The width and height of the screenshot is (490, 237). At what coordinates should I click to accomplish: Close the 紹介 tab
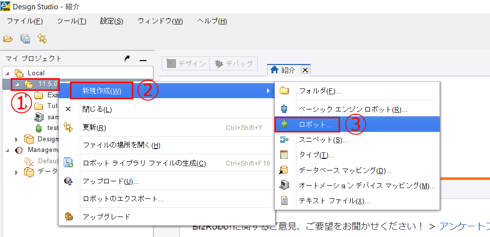point(305,70)
